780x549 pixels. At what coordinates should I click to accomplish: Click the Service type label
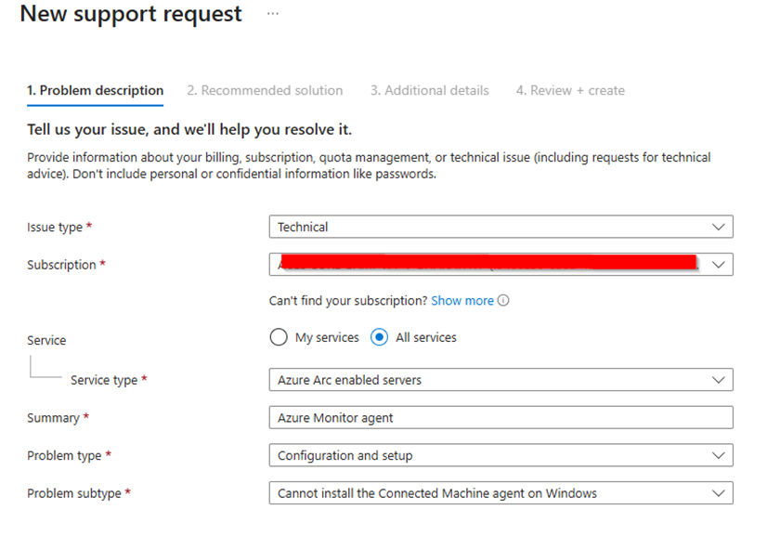click(104, 380)
